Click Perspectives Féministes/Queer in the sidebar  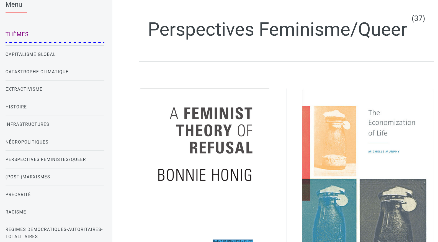46,160
